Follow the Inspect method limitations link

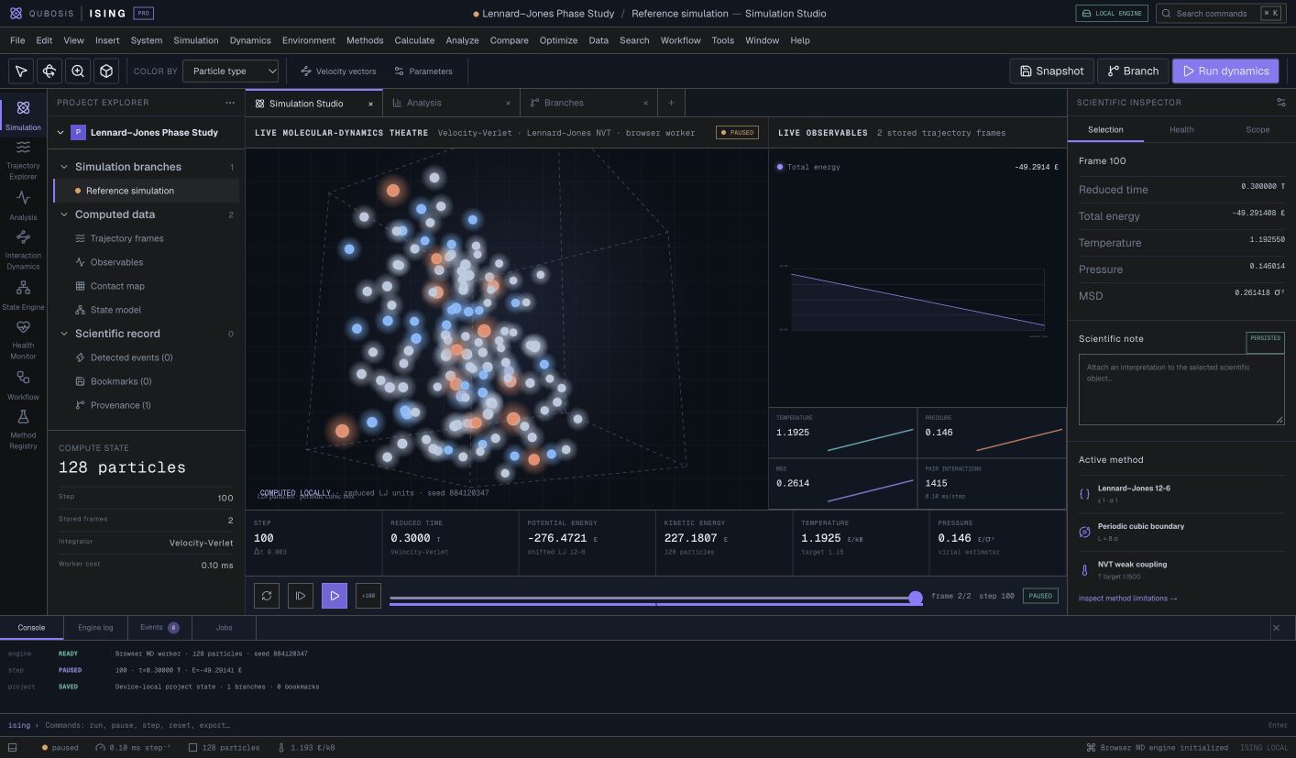1127,599
